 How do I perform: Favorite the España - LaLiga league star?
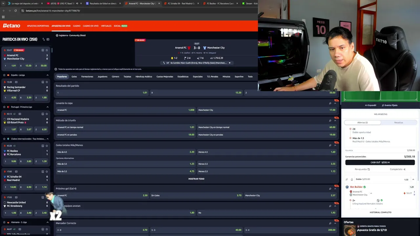(4, 75)
